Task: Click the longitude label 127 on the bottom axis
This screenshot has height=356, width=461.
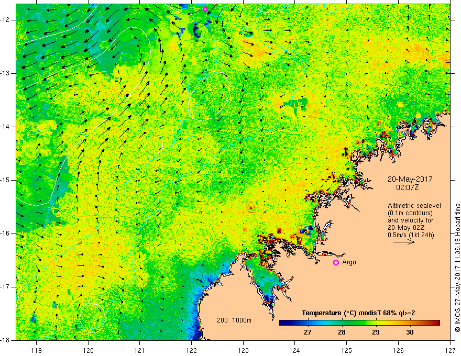Action: pos(449,350)
